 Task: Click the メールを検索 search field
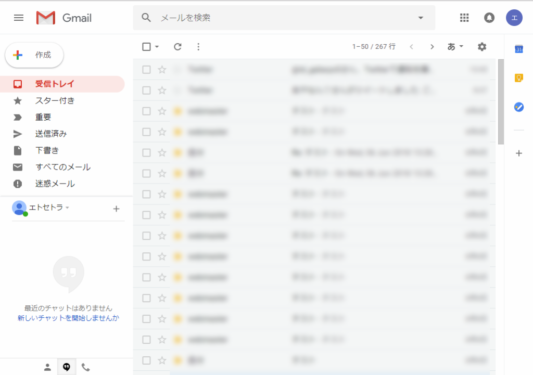[281, 18]
